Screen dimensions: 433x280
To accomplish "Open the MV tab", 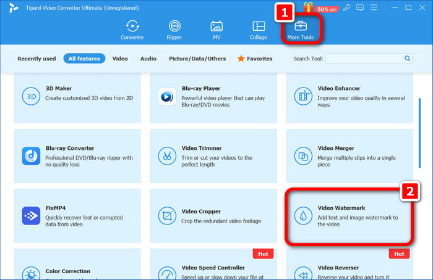I will [x=216, y=30].
